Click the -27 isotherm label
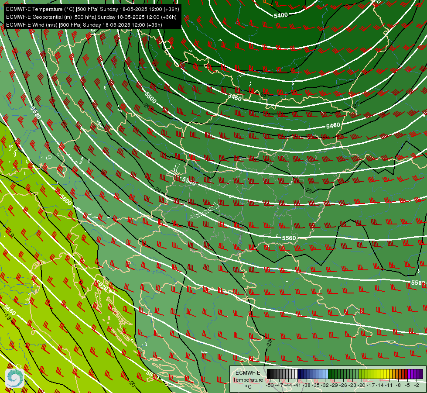This screenshot has width=427, height=393. pyautogui.click(x=356, y=105)
